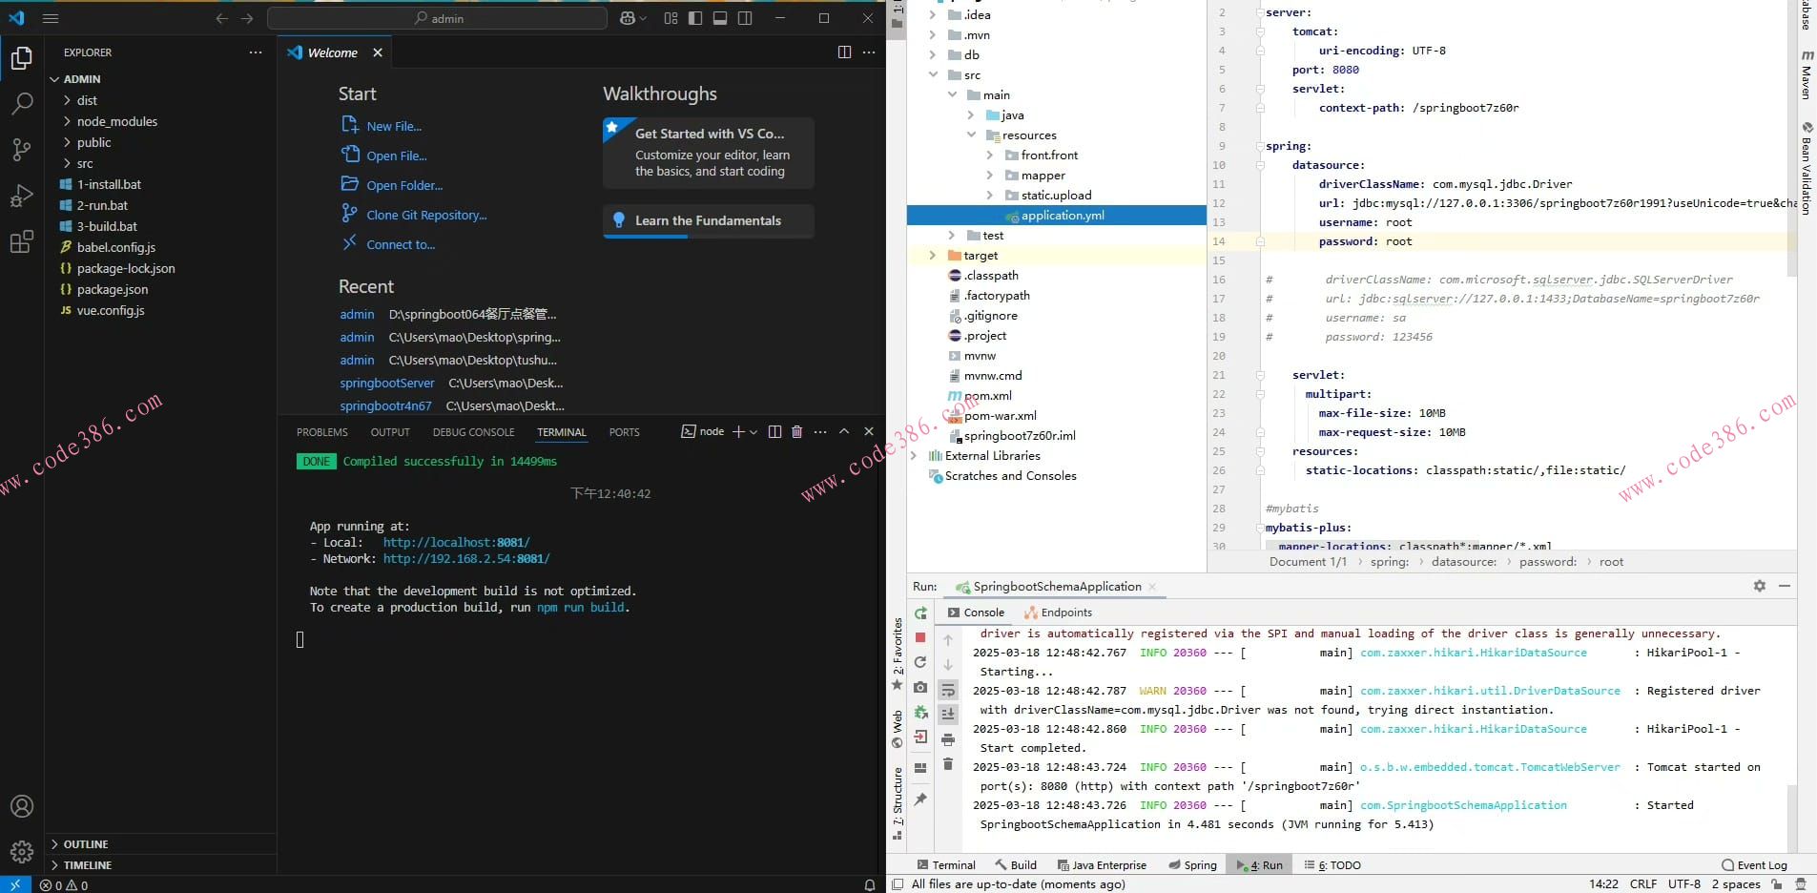This screenshot has width=1817, height=893.
Task: Clear console output with trash icon
Action: coord(948,764)
